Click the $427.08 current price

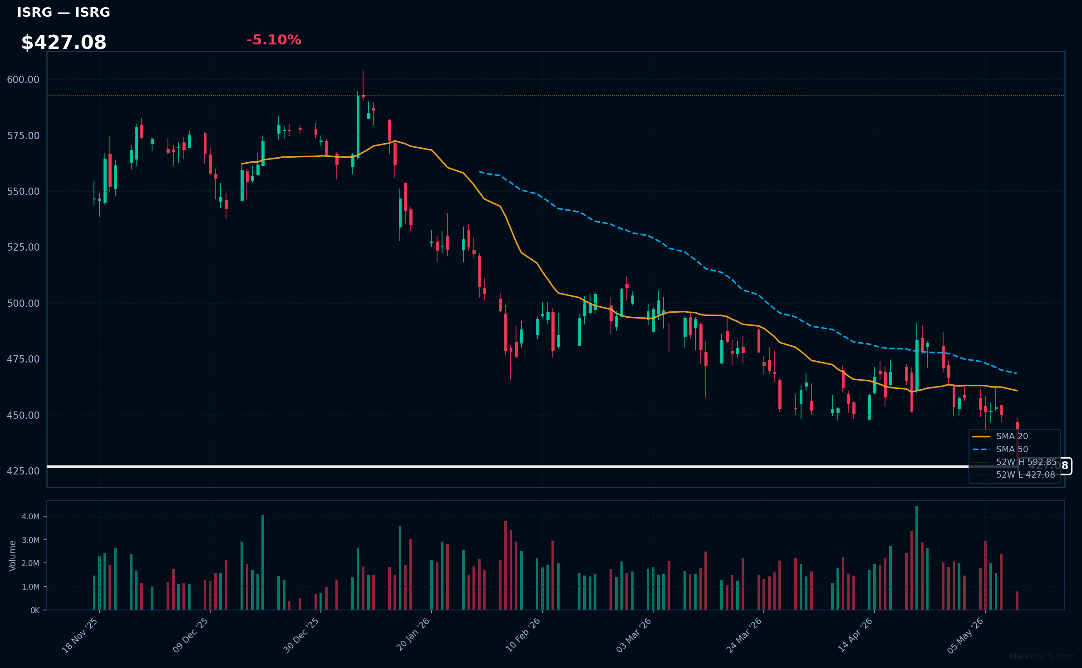(64, 43)
